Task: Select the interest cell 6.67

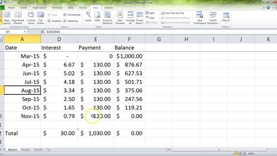Action: coord(59,65)
